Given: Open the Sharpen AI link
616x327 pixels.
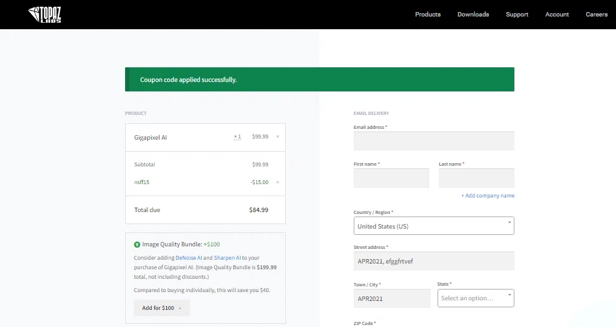Looking at the screenshot, I should pos(227,258).
